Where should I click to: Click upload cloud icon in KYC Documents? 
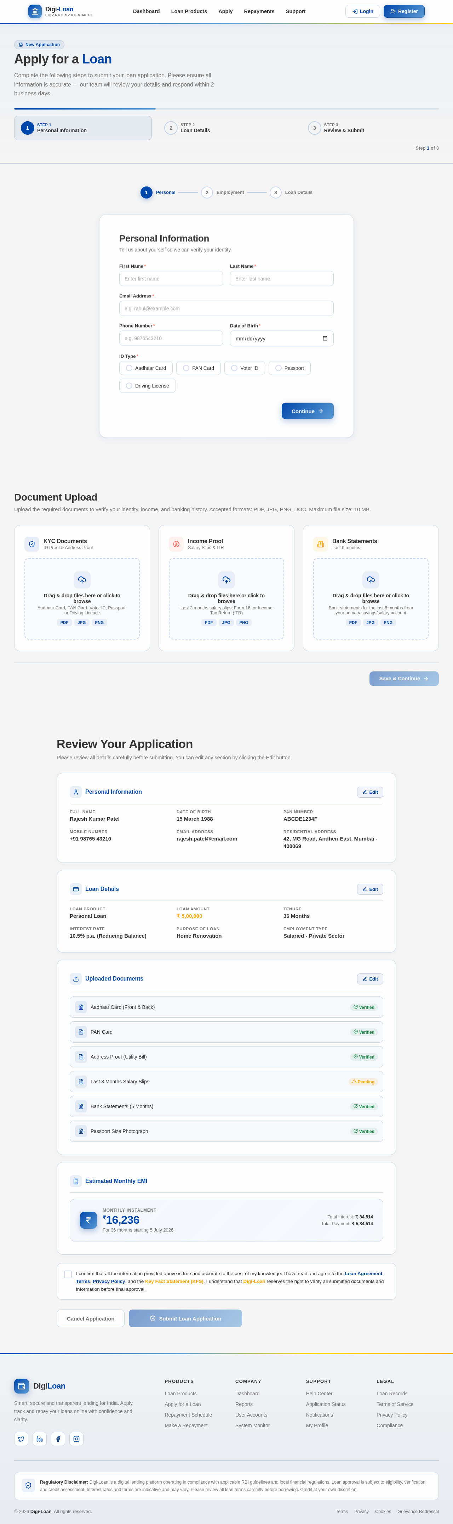82,580
